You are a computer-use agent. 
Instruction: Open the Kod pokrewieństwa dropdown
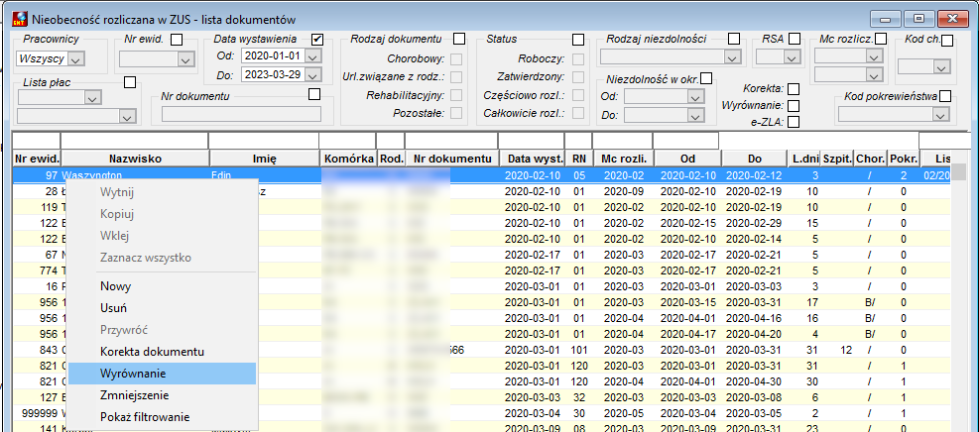pyautogui.click(x=940, y=115)
